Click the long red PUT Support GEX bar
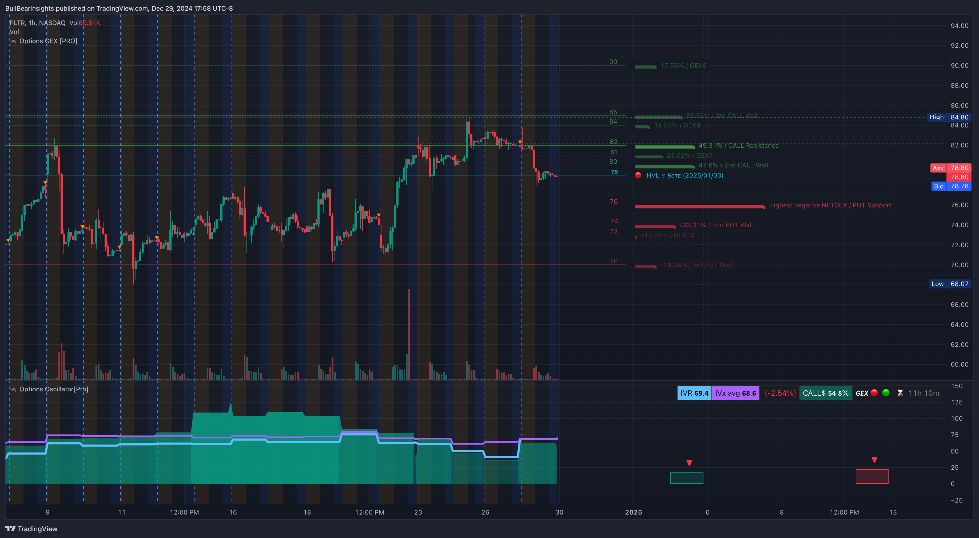This screenshot has height=538, width=979. click(700, 207)
